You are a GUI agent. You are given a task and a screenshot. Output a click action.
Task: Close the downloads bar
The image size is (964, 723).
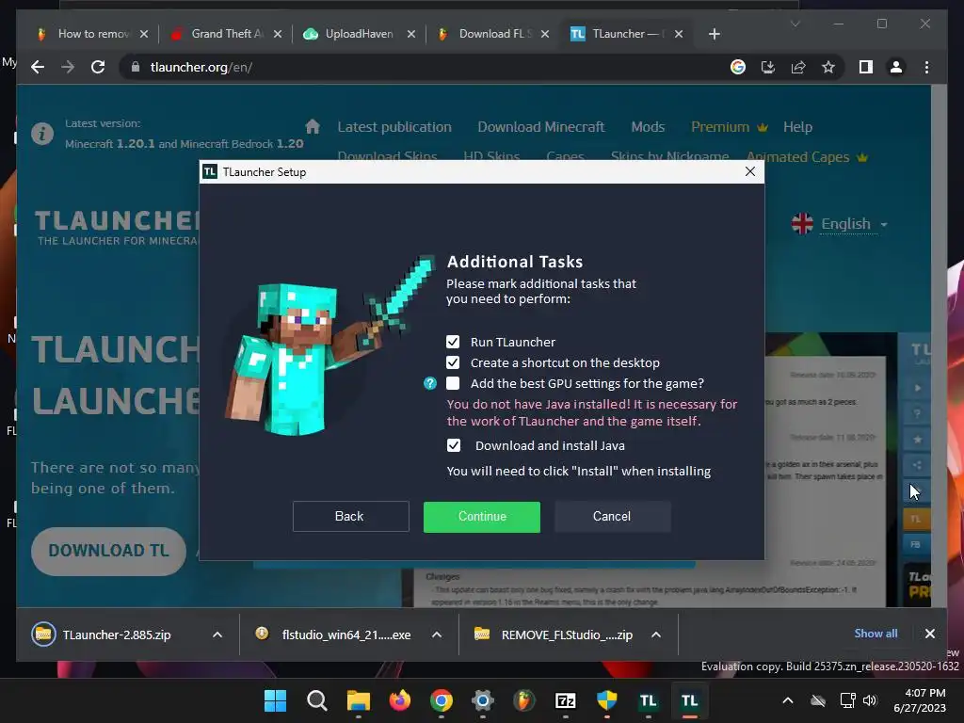[929, 634]
